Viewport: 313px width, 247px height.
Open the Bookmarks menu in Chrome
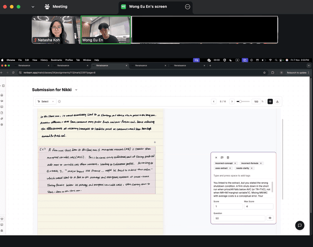click(56, 60)
